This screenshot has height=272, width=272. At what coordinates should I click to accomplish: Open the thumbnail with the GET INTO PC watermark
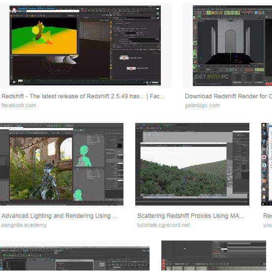[232, 45]
